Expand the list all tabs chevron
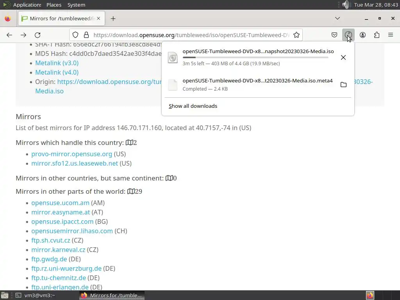This screenshot has width=400, height=300. [337, 18]
